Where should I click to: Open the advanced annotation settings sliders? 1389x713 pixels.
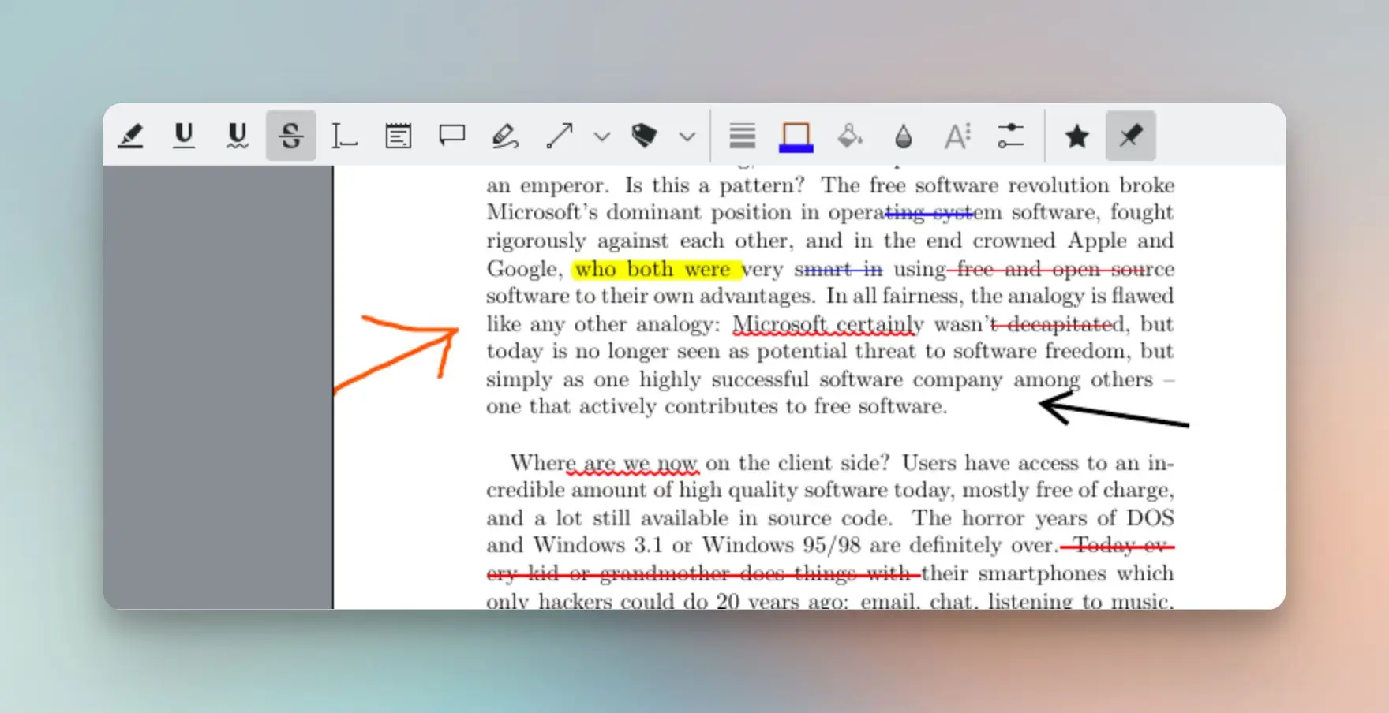click(x=1010, y=136)
